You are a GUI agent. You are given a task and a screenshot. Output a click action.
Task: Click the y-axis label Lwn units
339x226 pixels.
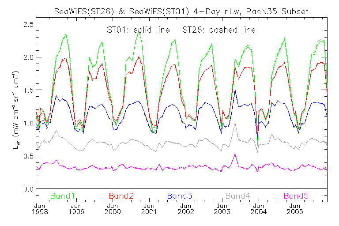(x=16, y=110)
